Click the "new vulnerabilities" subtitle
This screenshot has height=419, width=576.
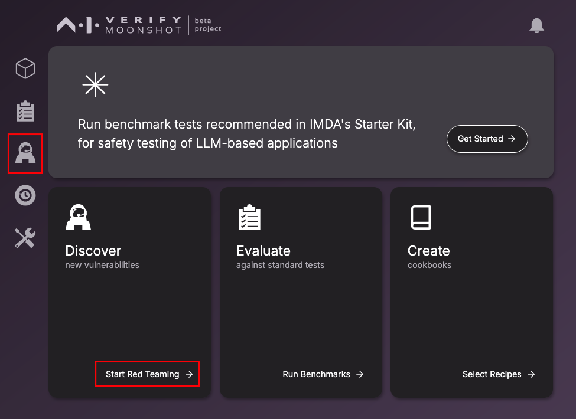tap(102, 265)
